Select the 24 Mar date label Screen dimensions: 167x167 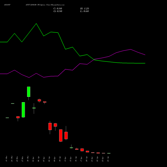pos(12,159)
